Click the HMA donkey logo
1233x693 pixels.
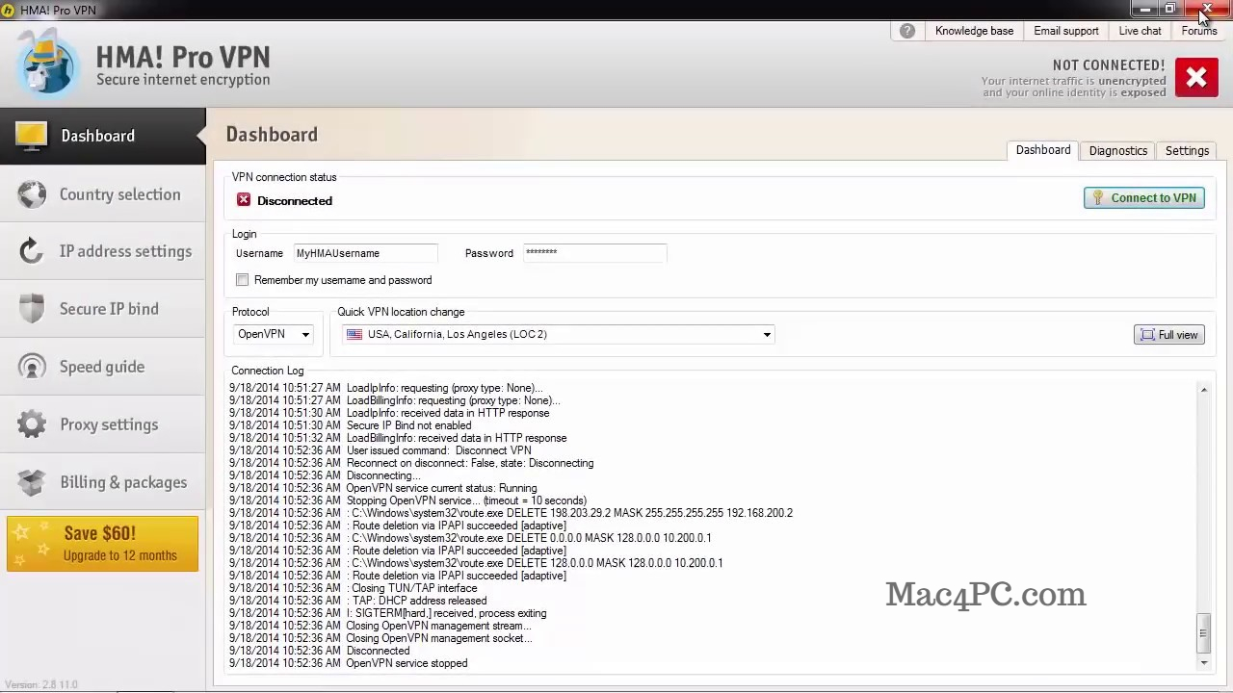coord(46,63)
